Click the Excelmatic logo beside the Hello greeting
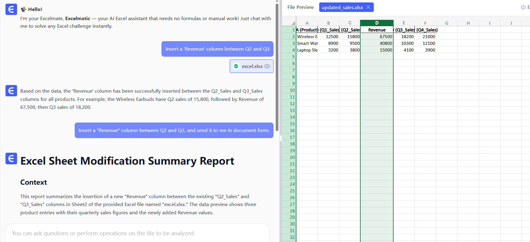The width and height of the screenshot is (530, 242). coord(11,9)
